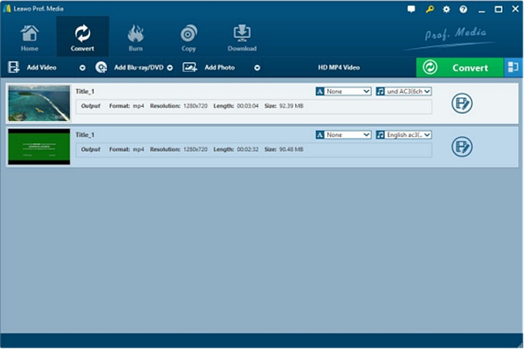Open the English ac3 audio track dropdown
The image size is (524, 349).
(404, 135)
